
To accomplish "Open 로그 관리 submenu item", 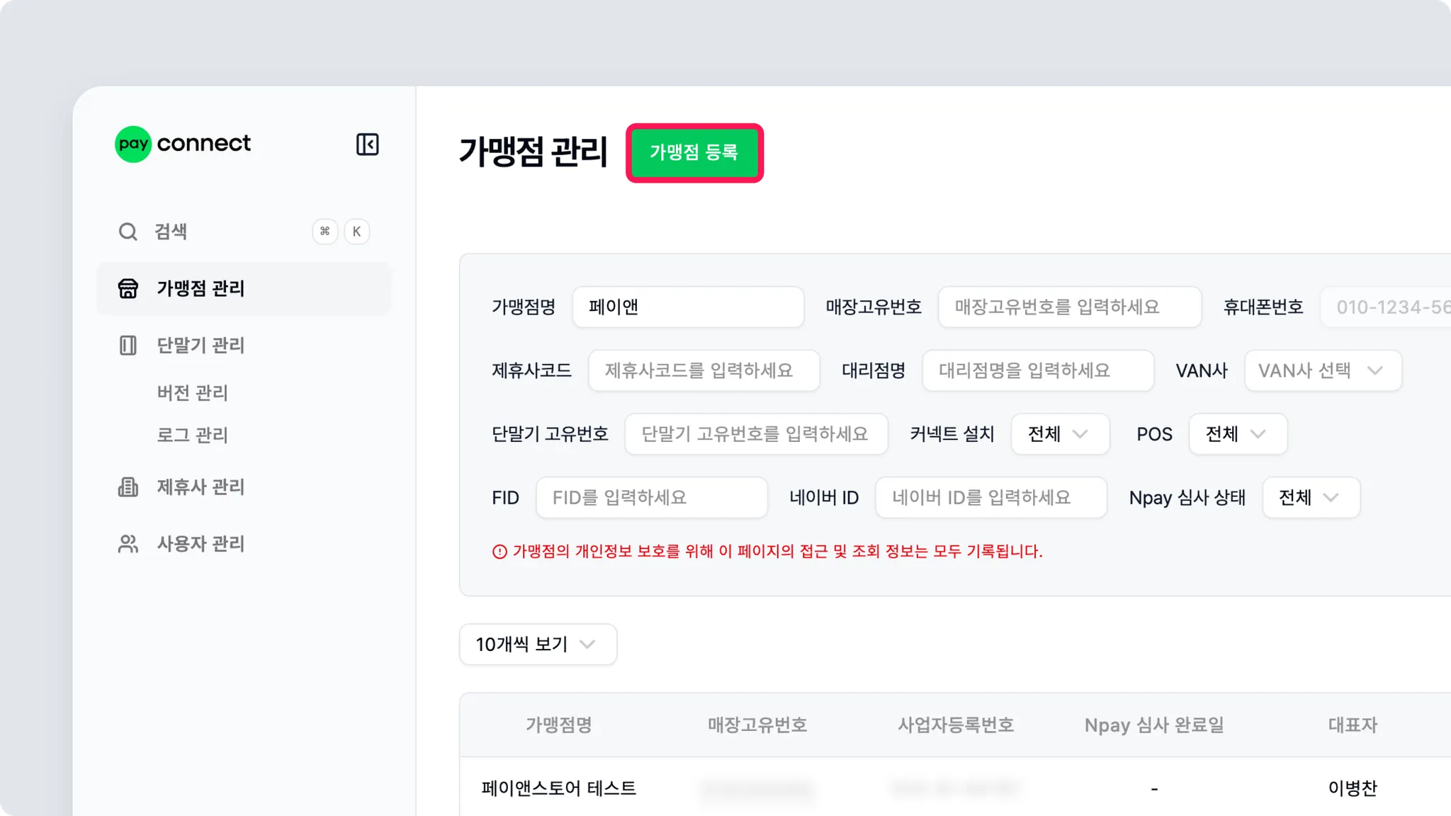I will click(x=192, y=435).
